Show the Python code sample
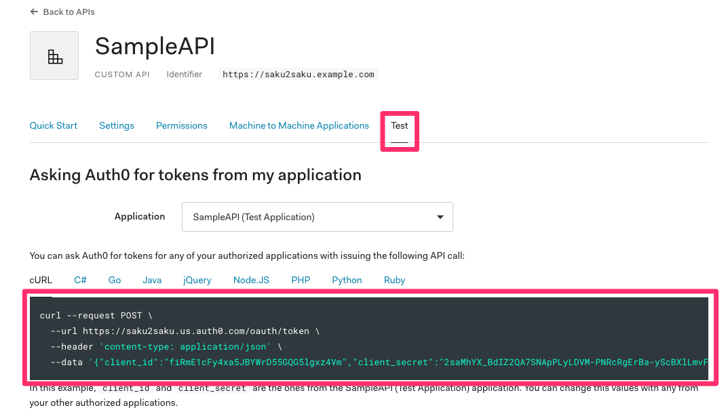728x416 pixels. pos(347,280)
